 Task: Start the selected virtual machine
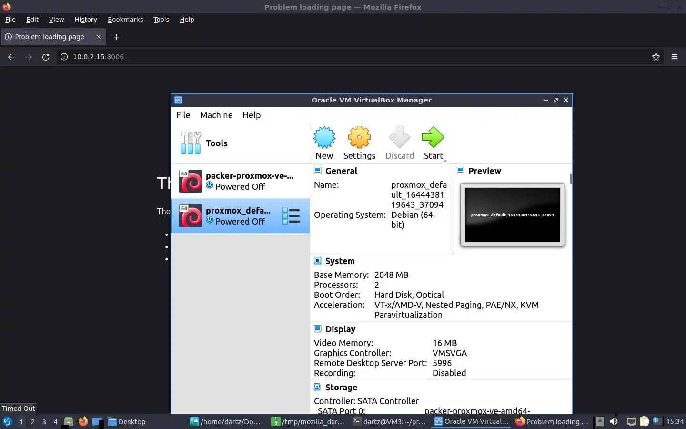point(433,143)
